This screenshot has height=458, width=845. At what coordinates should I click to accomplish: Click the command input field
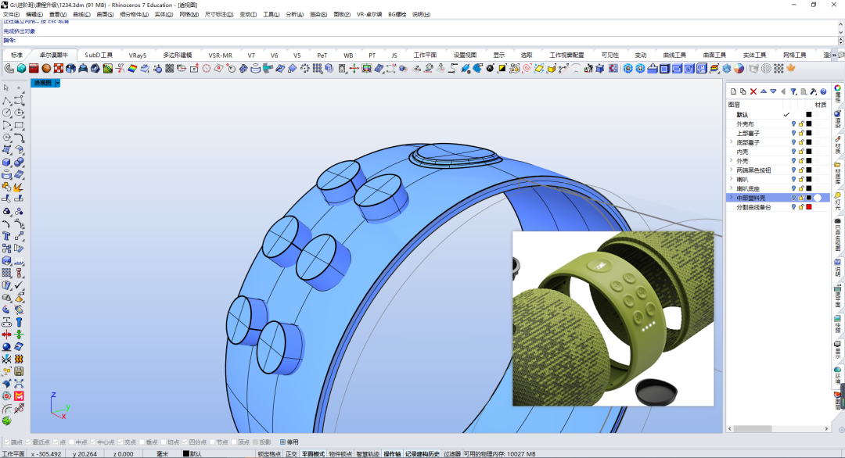point(426,41)
